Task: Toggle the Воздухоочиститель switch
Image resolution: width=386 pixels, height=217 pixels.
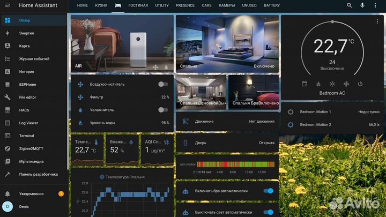Action: coord(163,84)
